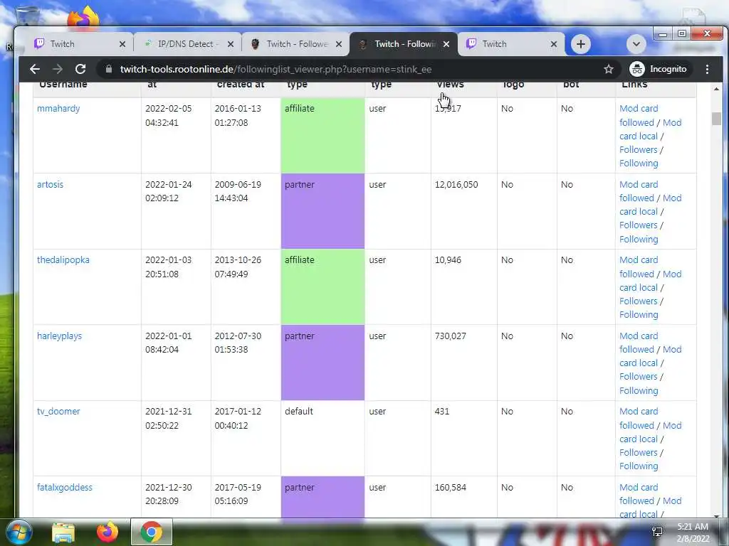Open Followers link in artosis row
Viewport: 729px width, 546px height.
coord(639,225)
